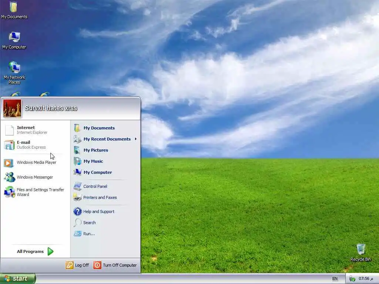This screenshot has width=379, height=284.
Task: Expand My Recent Documents submenu arrow
Action: coord(136,139)
